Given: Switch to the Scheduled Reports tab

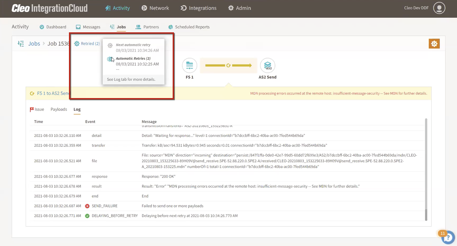Looking at the screenshot, I should [189, 27].
